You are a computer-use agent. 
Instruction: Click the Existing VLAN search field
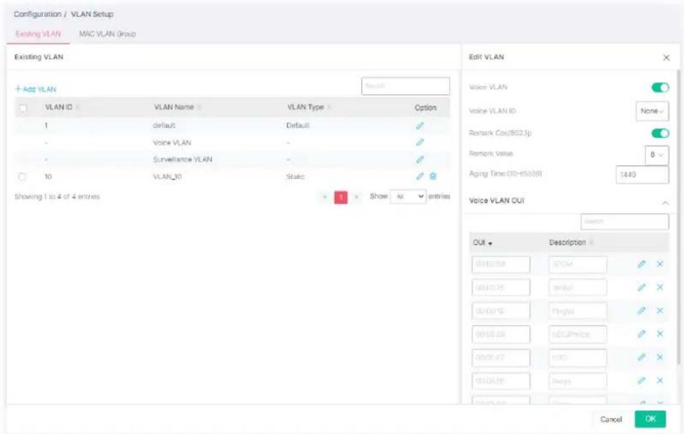click(x=405, y=86)
